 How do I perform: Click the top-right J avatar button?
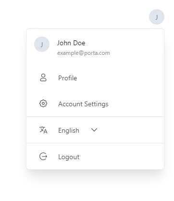coord(157,17)
